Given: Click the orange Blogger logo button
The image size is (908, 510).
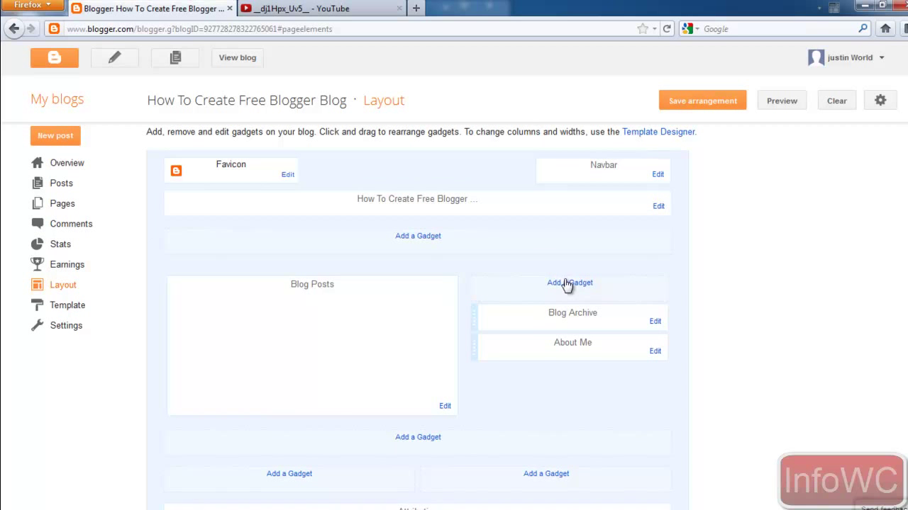Looking at the screenshot, I should (55, 57).
